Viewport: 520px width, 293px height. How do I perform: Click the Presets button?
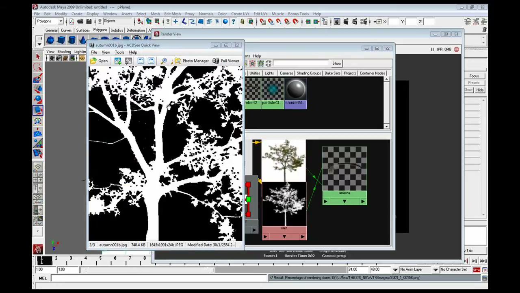click(474, 83)
